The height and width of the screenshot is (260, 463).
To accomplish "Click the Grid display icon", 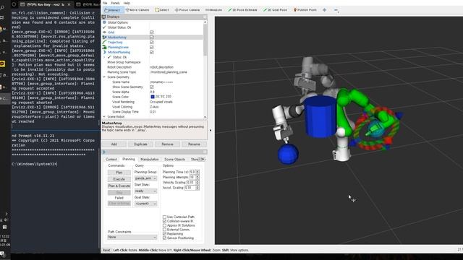I will click(x=104, y=32).
